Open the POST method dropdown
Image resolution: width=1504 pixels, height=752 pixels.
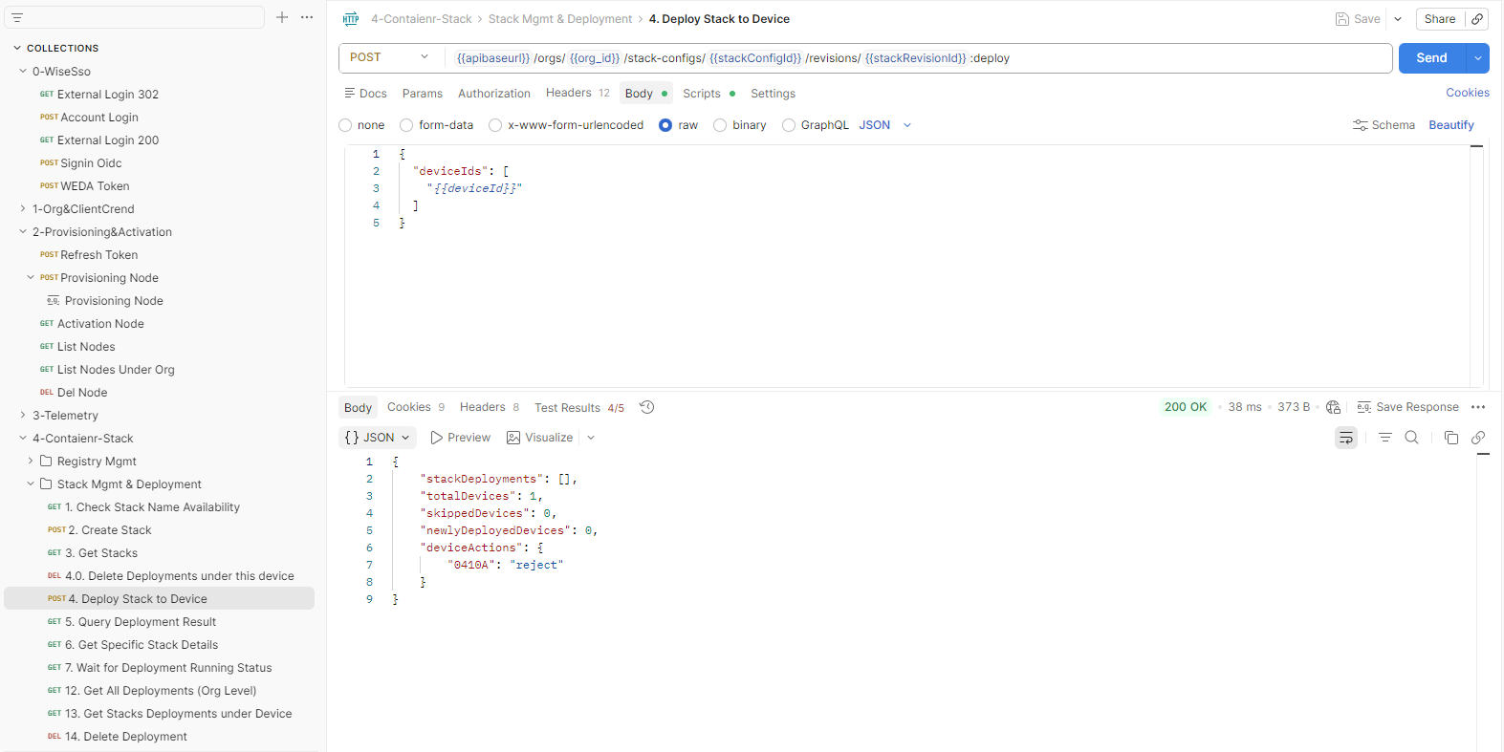point(390,57)
